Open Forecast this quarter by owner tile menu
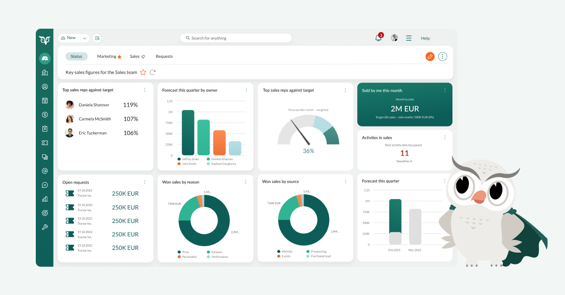This screenshot has height=295, width=565. pyautogui.click(x=246, y=90)
